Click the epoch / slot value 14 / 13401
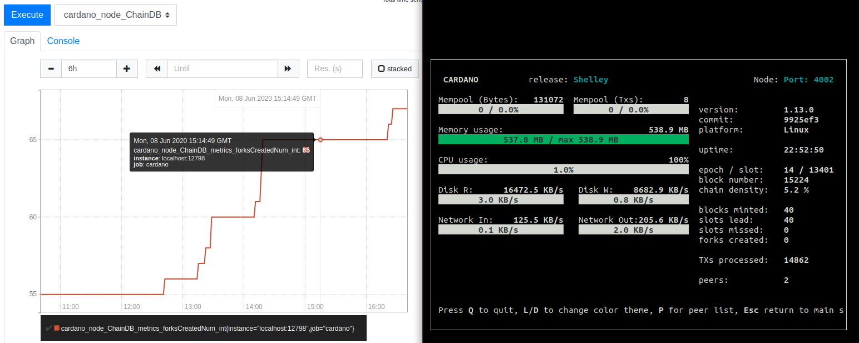859x343 pixels. tap(808, 170)
